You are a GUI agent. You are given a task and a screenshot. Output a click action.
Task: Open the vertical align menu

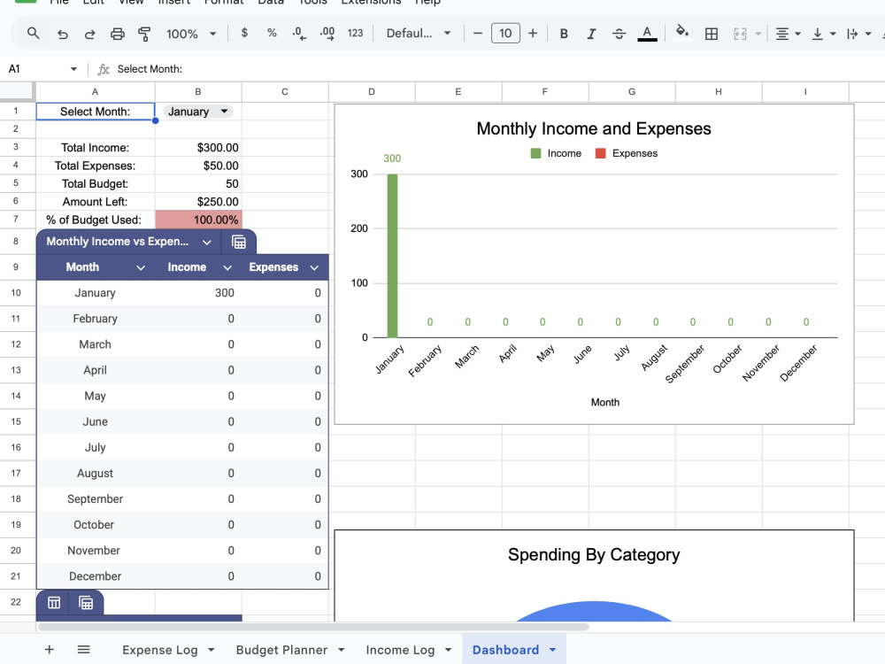click(x=823, y=34)
